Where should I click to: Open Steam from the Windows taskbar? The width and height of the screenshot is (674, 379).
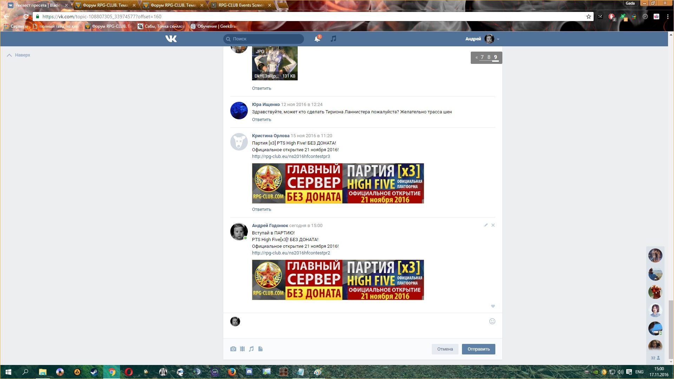tap(94, 372)
